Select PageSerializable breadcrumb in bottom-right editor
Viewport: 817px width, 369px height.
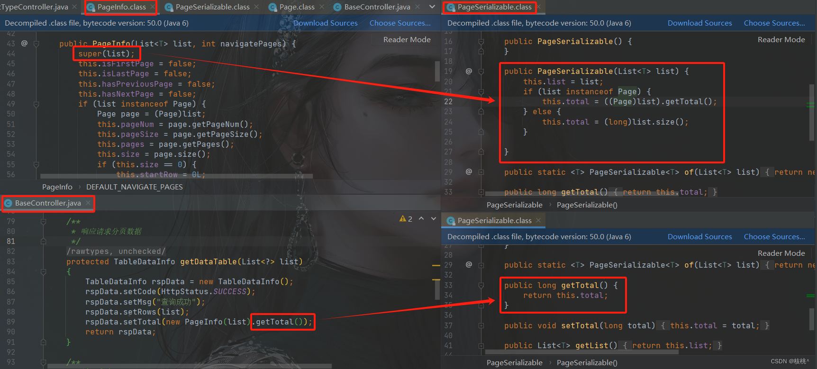tap(515, 363)
